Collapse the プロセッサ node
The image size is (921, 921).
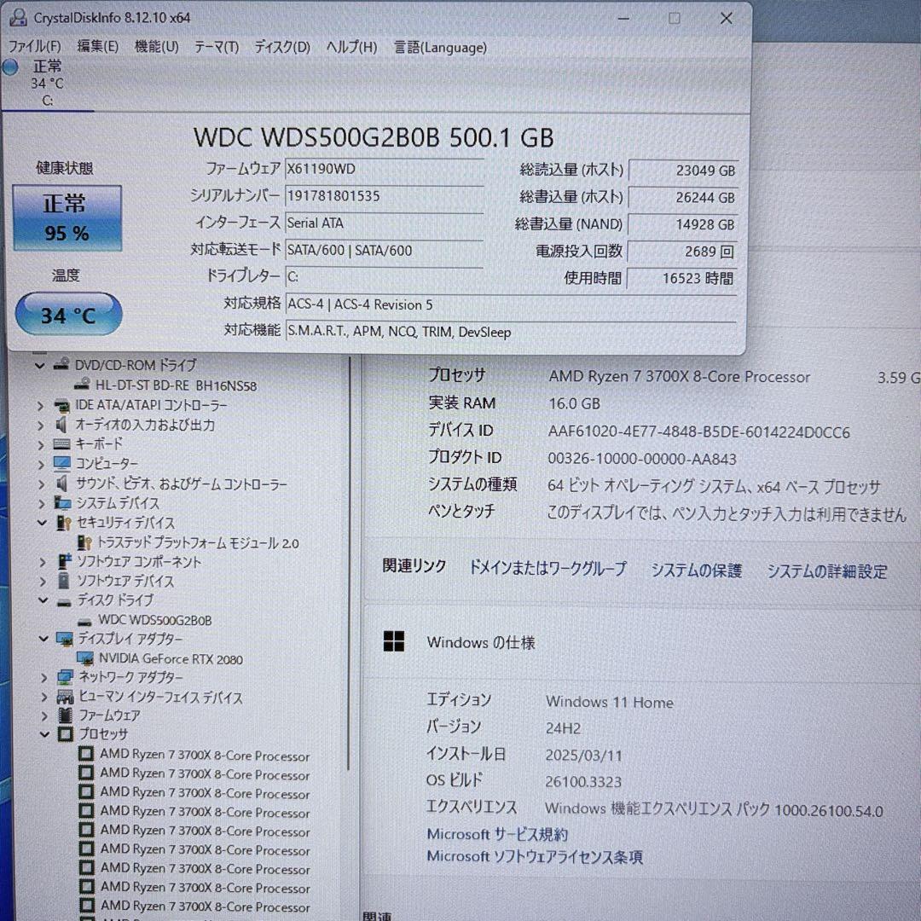tap(44, 734)
